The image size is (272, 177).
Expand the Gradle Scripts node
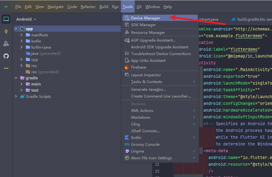[x=16, y=96]
